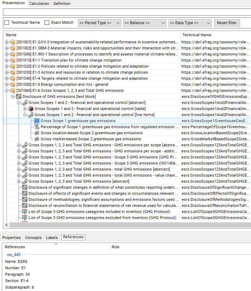Click abstract icon of Scope 3 GHG emissions (ISO1406...
This screenshot has width=251, height=291.
coord(25,163)
